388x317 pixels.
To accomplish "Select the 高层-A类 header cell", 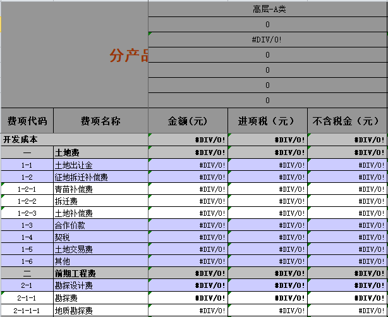I will tap(267, 9).
